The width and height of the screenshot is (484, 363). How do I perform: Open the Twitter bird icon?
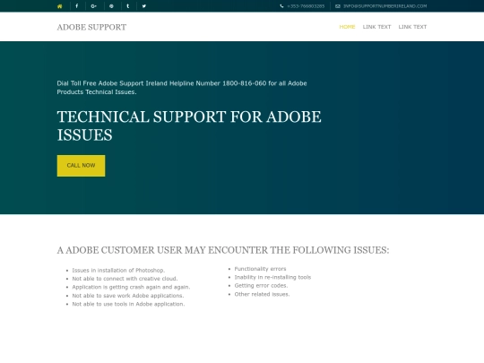pos(143,6)
